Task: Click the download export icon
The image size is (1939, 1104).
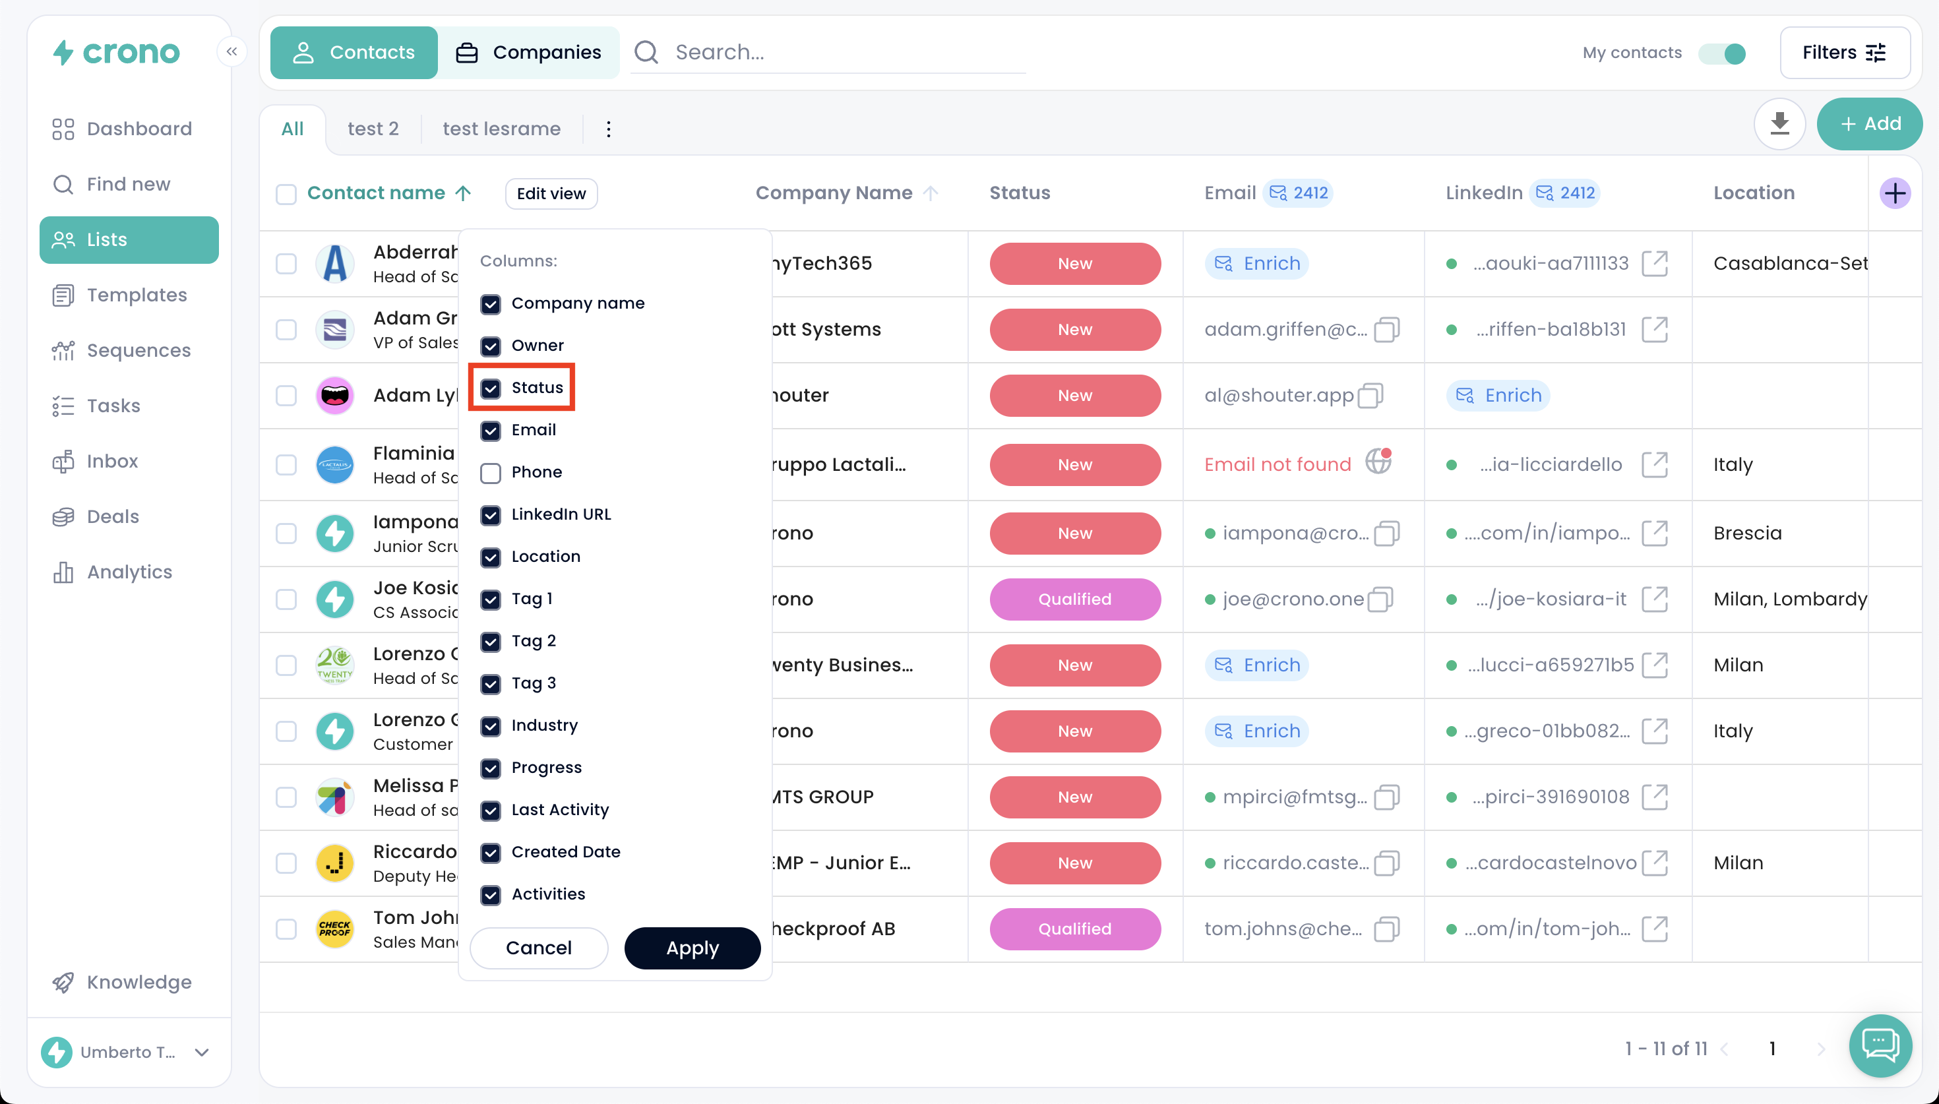Action: click(1779, 123)
